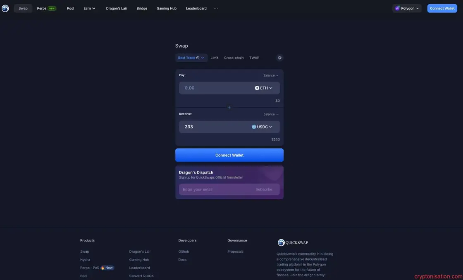Switch to the Cross-chain tab

click(234, 58)
